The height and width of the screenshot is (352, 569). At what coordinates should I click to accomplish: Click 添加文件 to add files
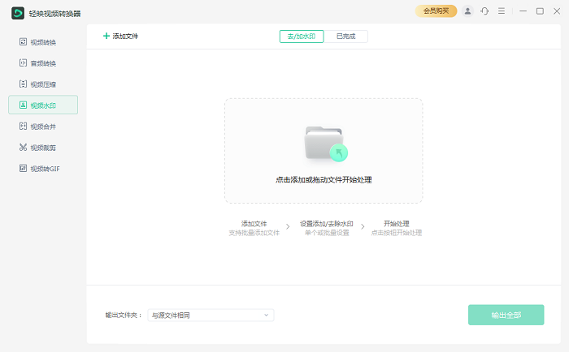pos(120,36)
